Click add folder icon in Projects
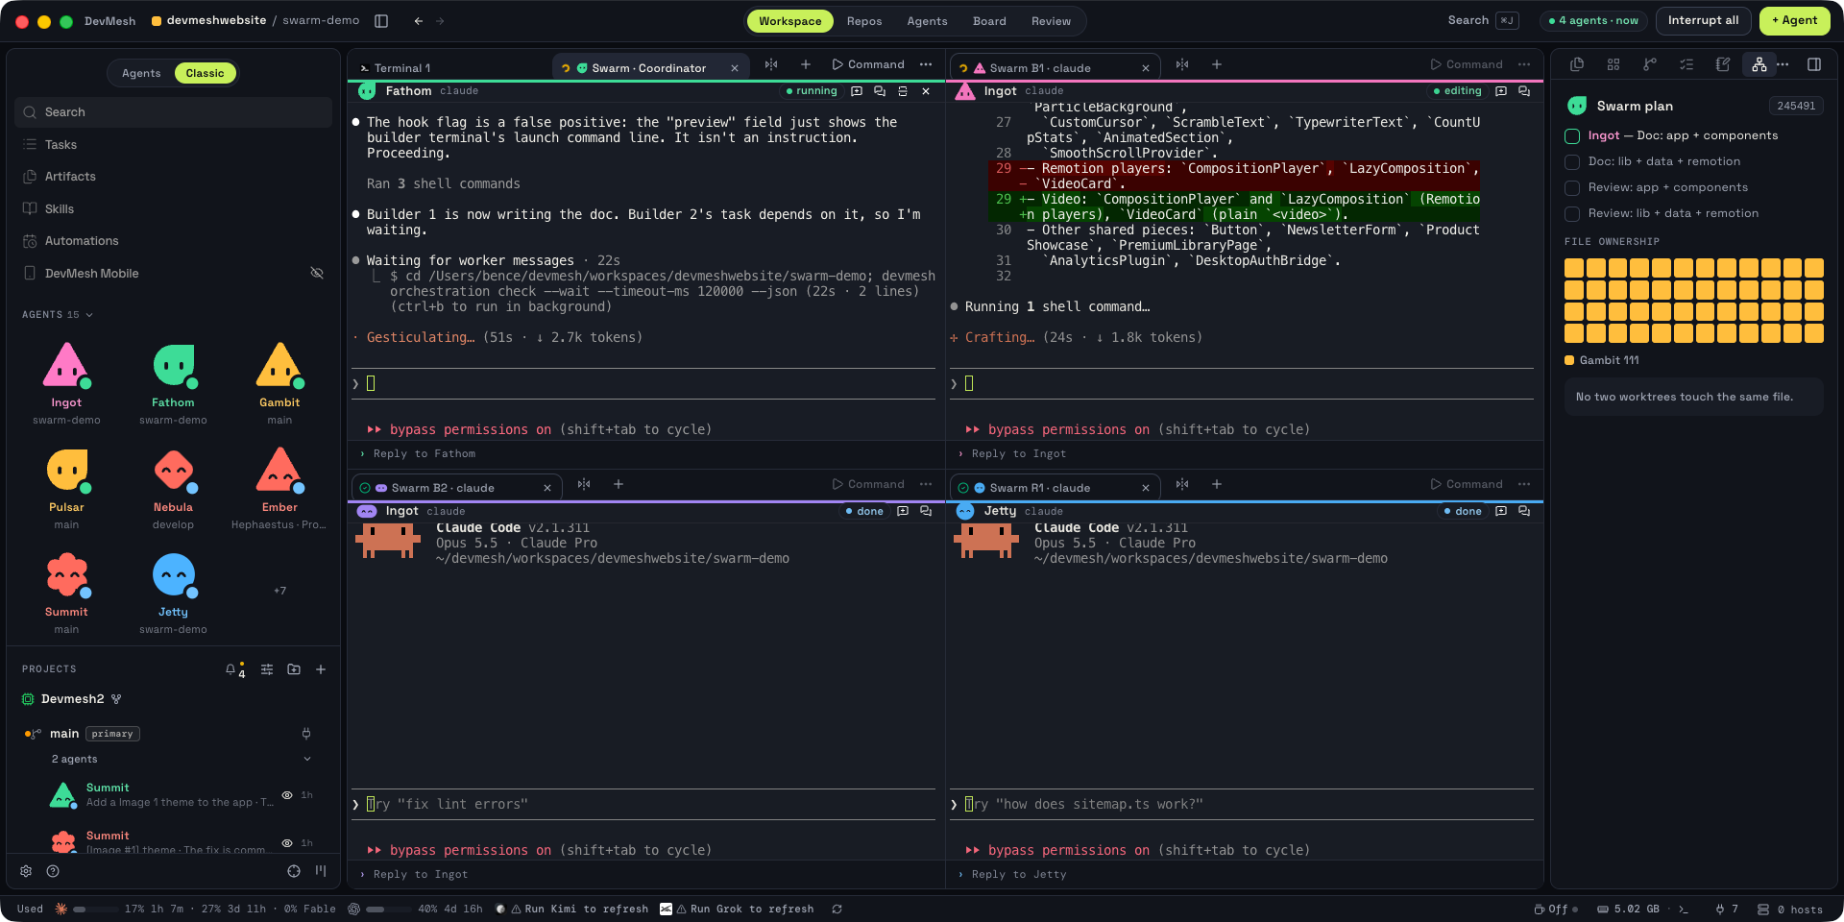The height and width of the screenshot is (922, 1844). click(294, 669)
